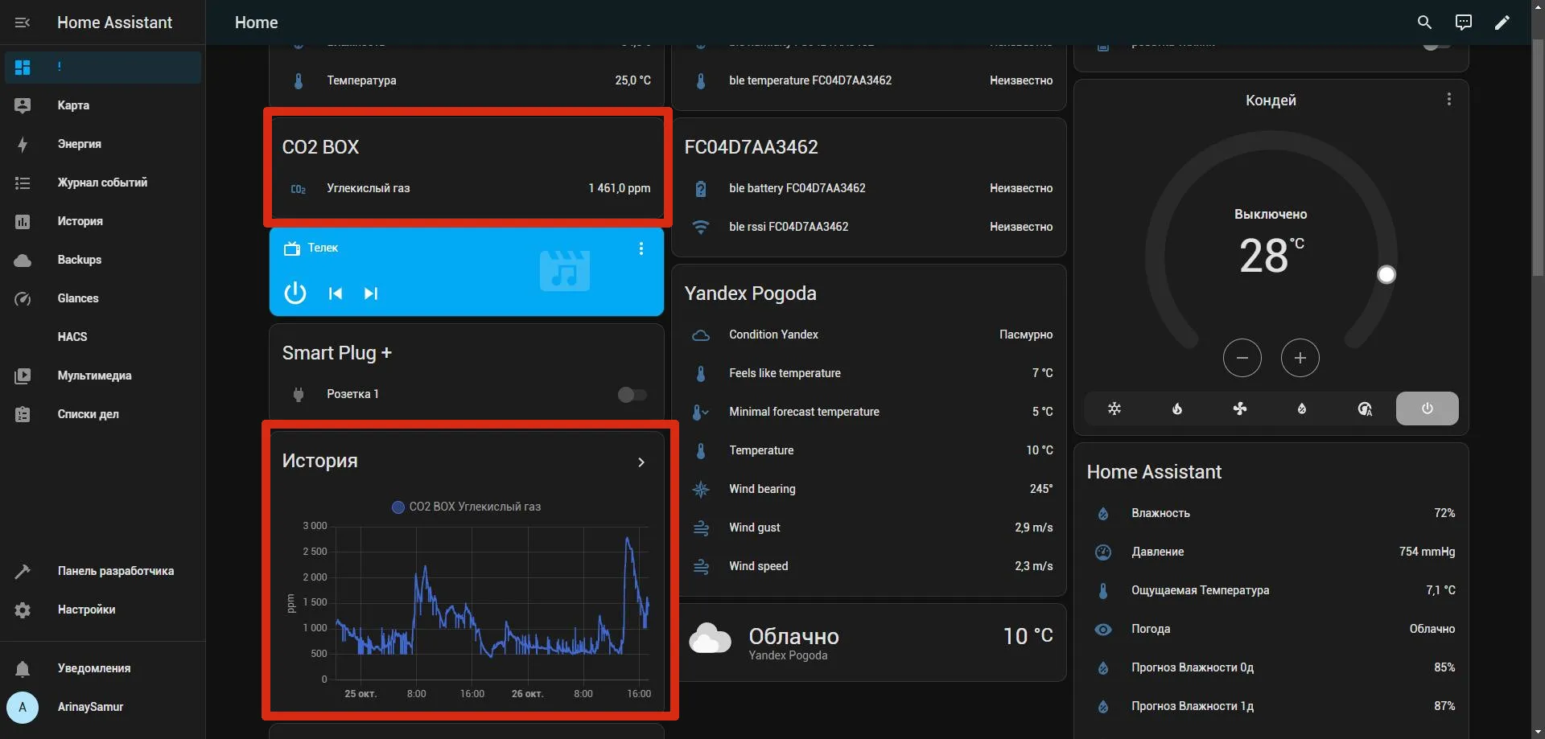Open HACS in the sidebar
This screenshot has width=1545, height=739.
coord(103,337)
